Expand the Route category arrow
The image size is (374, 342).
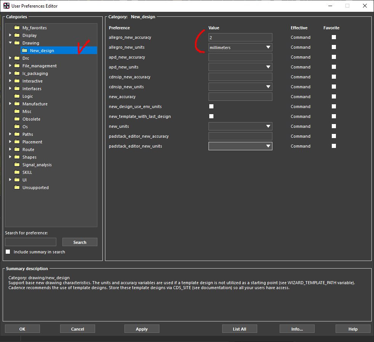click(x=10, y=149)
